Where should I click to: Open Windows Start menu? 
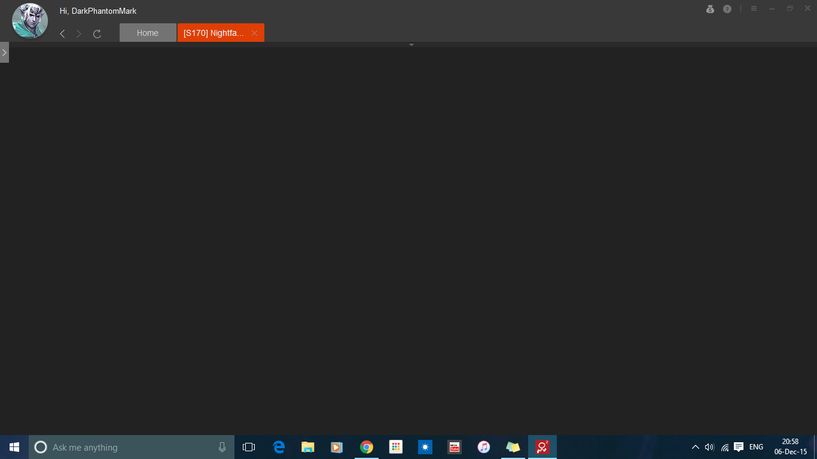coord(14,447)
